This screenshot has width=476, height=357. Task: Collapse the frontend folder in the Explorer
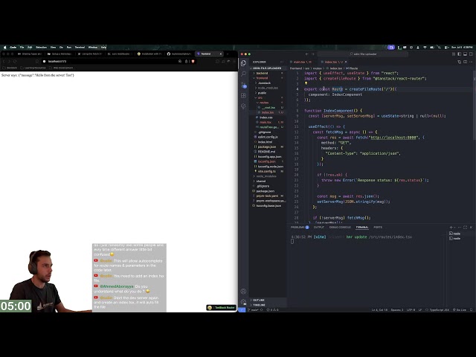click(268, 78)
